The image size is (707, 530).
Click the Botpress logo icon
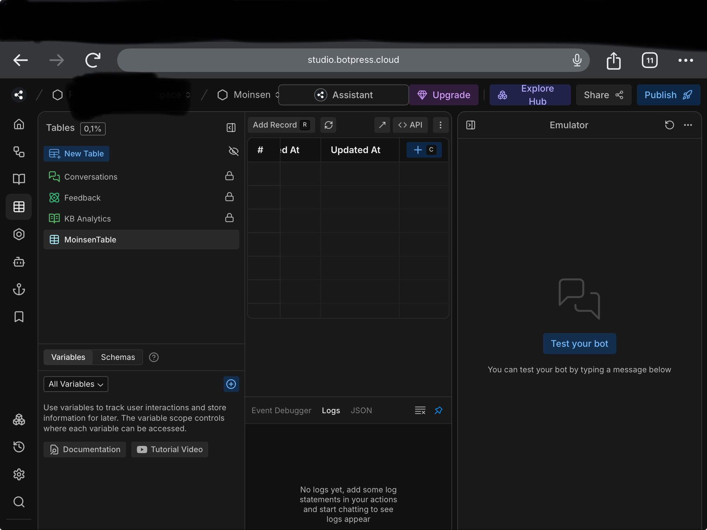[19, 95]
